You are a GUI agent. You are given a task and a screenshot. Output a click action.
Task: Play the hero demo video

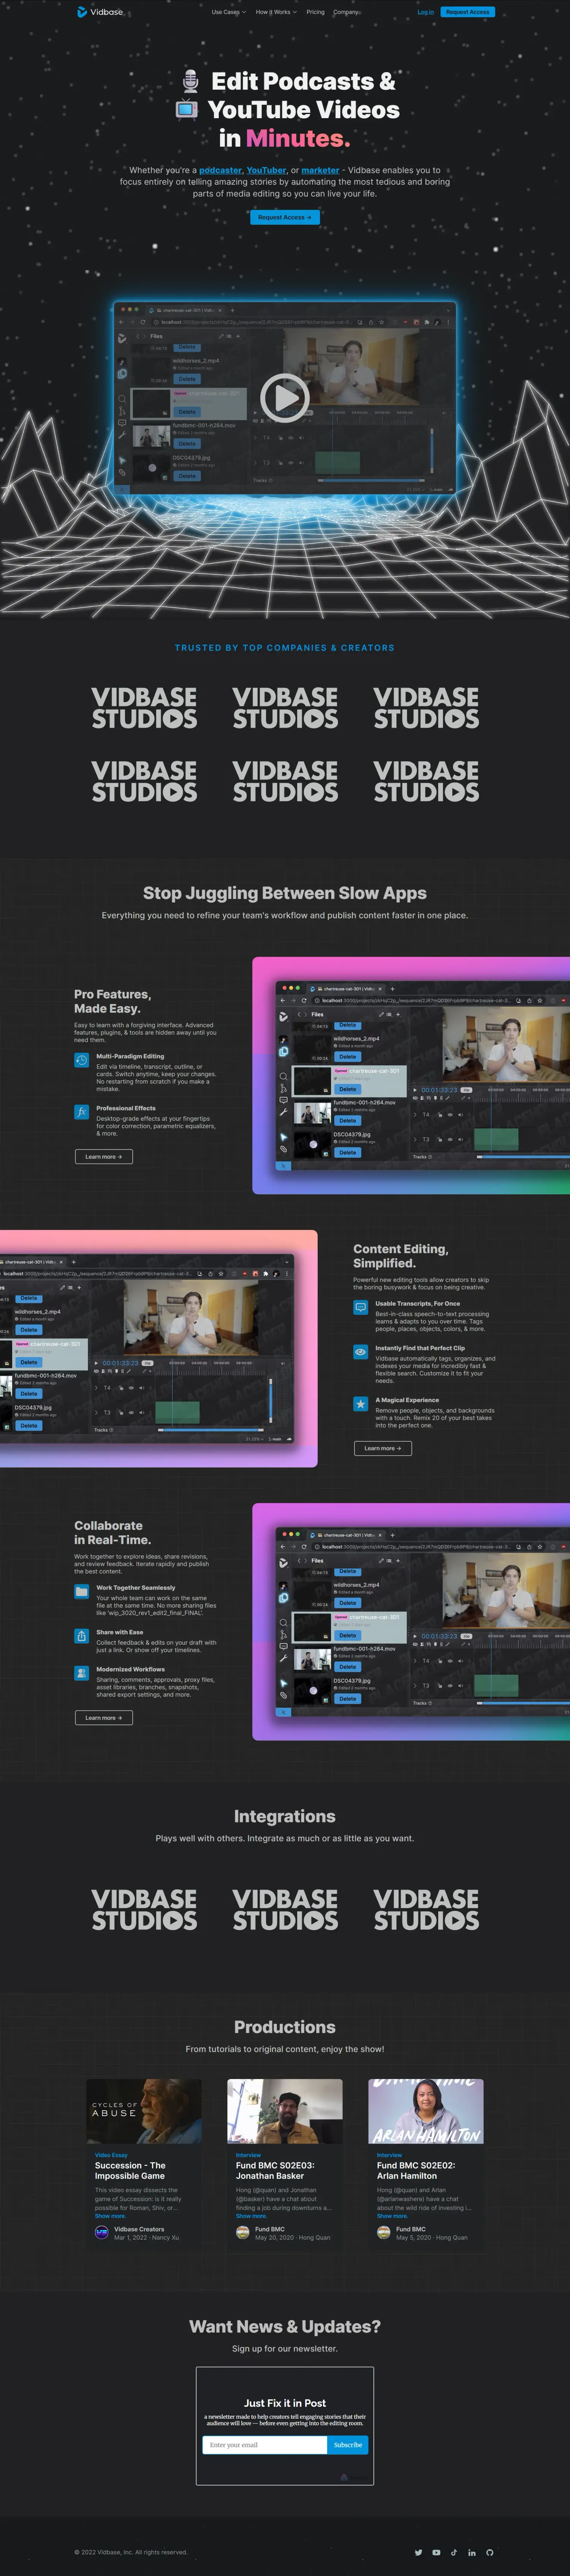[x=285, y=398]
